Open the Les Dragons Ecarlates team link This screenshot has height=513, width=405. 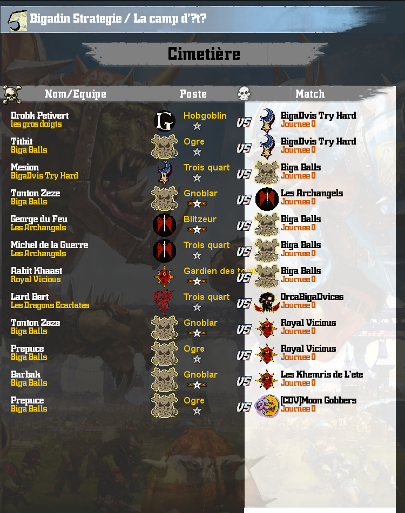tap(50, 305)
